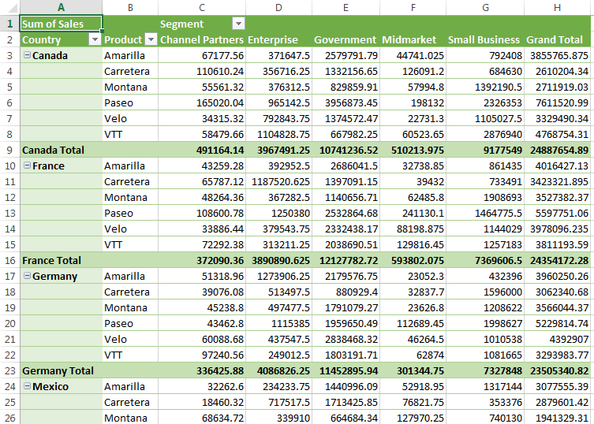Click the Enterprise column label
This screenshot has width=594, height=424.
(278, 39)
